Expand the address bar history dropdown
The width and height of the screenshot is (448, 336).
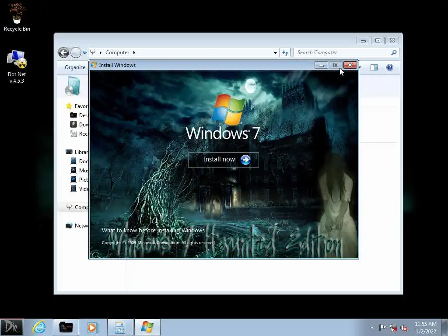point(275,52)
